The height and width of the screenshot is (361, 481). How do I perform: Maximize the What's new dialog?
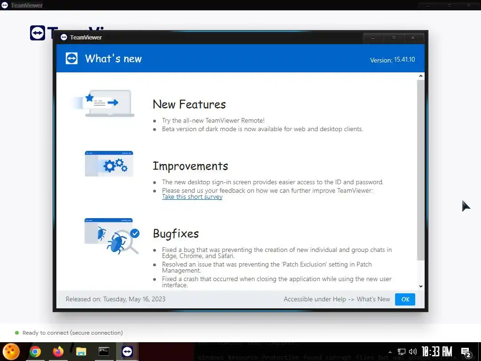(x=394, y=38)
